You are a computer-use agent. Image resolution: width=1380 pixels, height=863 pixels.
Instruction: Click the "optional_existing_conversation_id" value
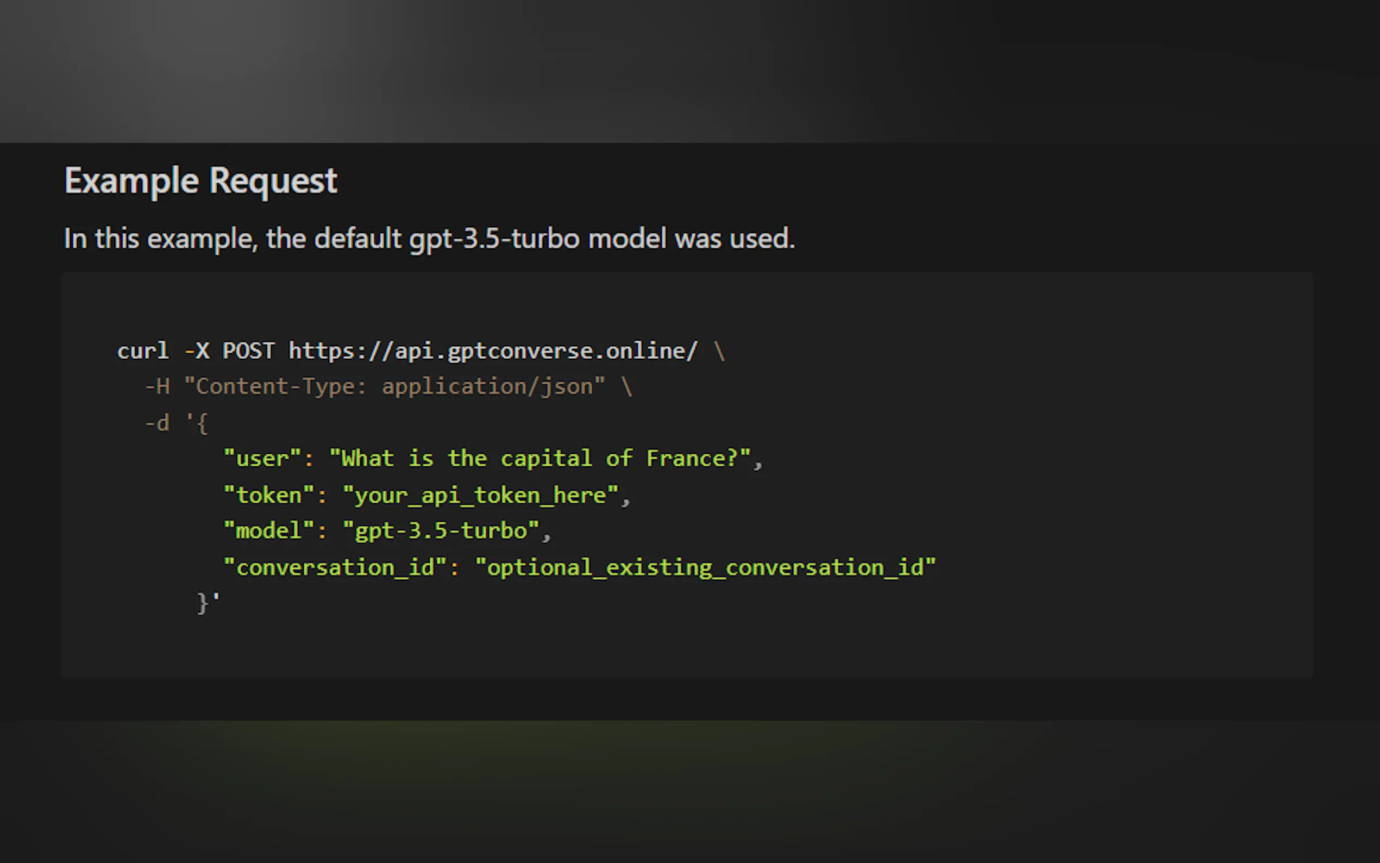coord(705,568)
